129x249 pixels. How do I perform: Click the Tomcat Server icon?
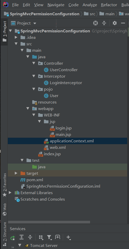pos(26,246)
